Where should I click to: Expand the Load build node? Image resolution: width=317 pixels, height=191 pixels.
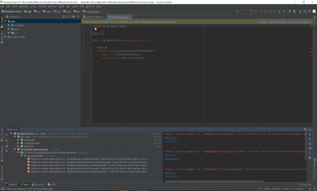pos(18,140)
